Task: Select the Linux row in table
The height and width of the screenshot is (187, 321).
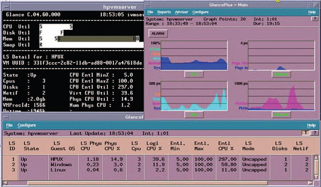Action: 158,170
